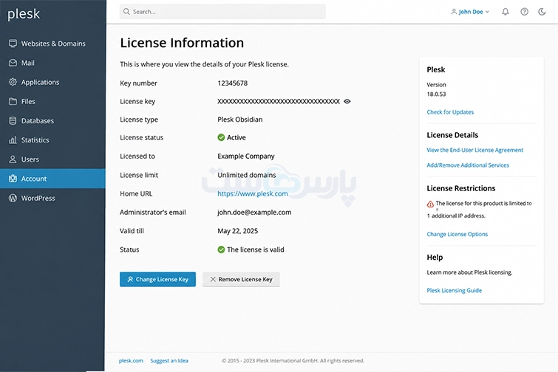Click key number value 12345678
The image size is (558, 372).
[232, 83]
